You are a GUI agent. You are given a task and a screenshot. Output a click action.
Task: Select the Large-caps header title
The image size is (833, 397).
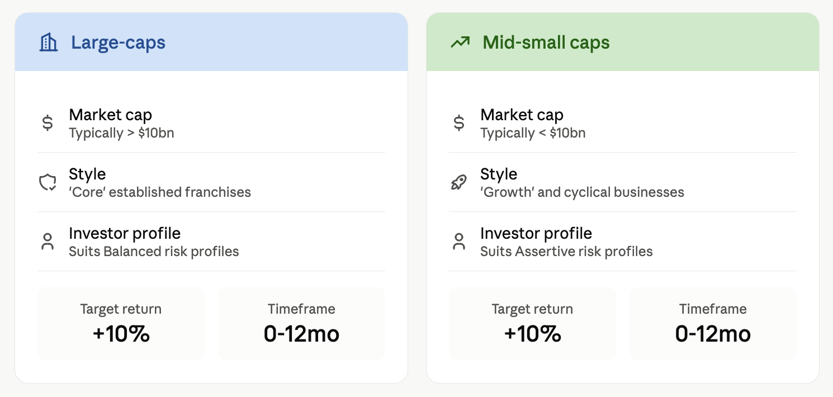point(118,42)
